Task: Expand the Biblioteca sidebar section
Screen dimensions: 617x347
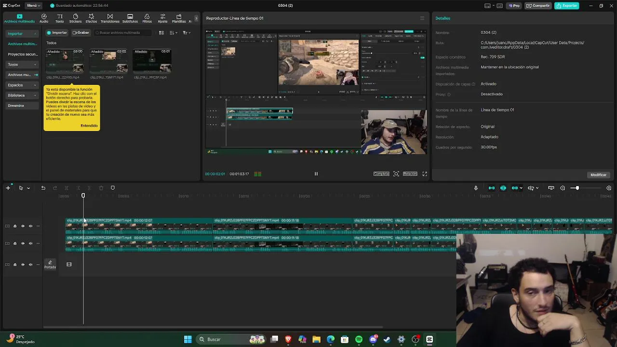Action: pyautogui.click(x=35, y=95)
